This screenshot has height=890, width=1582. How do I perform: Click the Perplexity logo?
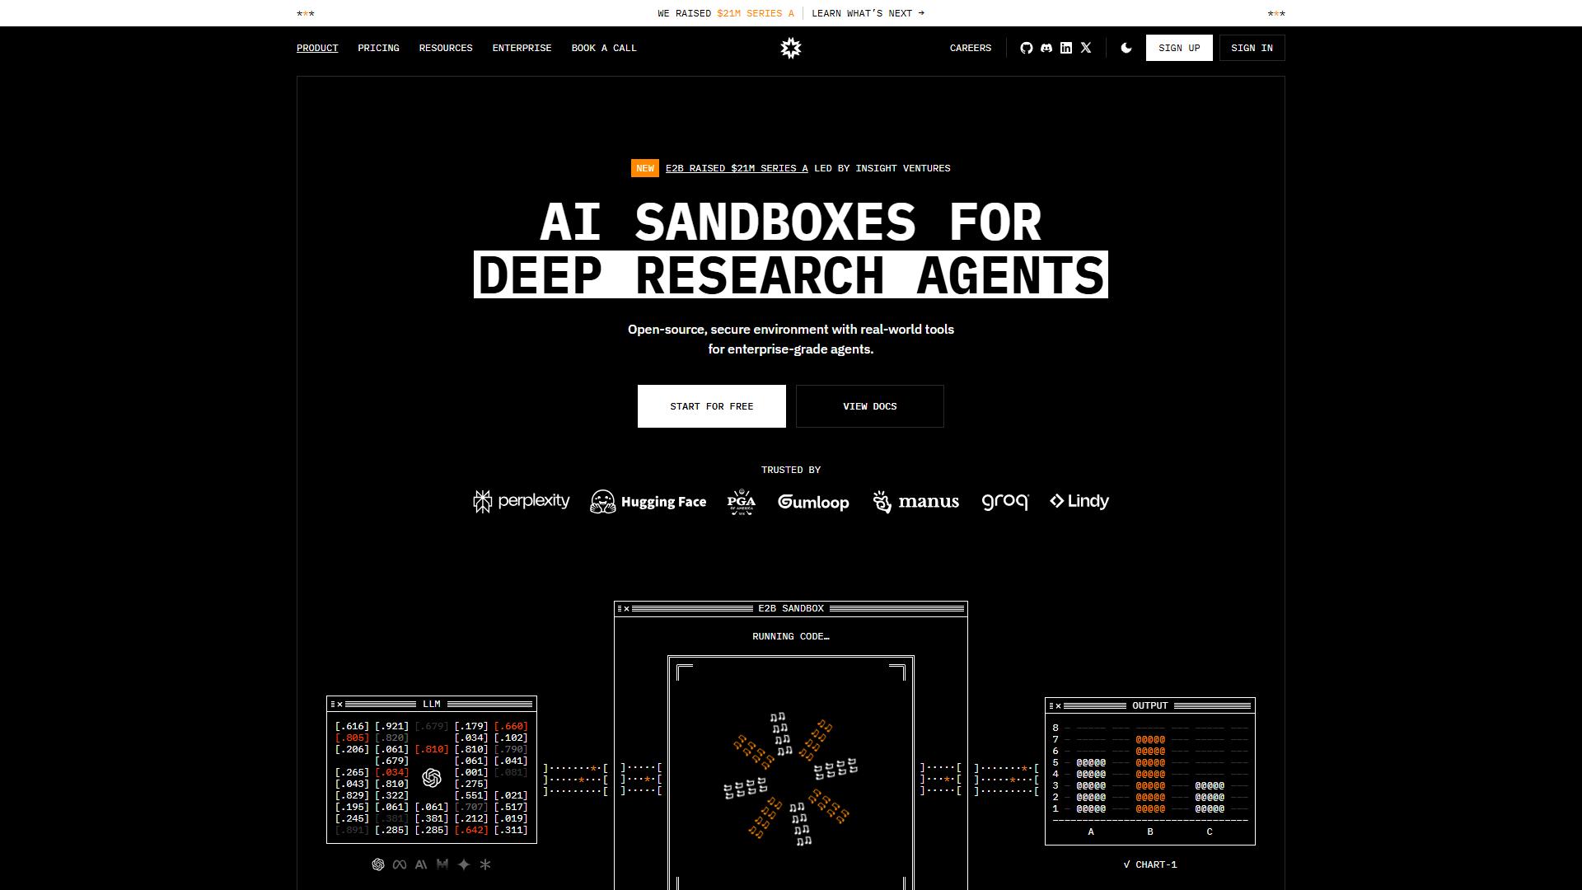coord(522,501)
